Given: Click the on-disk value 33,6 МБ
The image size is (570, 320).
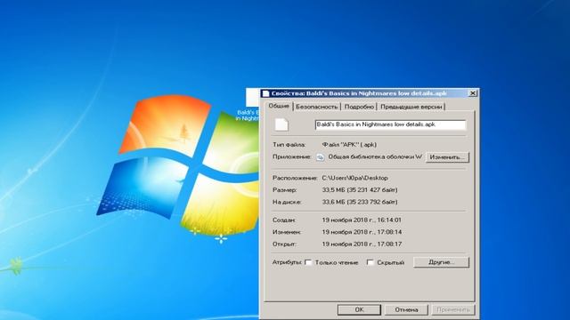Looking at the screenshot, I should click(x=360, y=202).
